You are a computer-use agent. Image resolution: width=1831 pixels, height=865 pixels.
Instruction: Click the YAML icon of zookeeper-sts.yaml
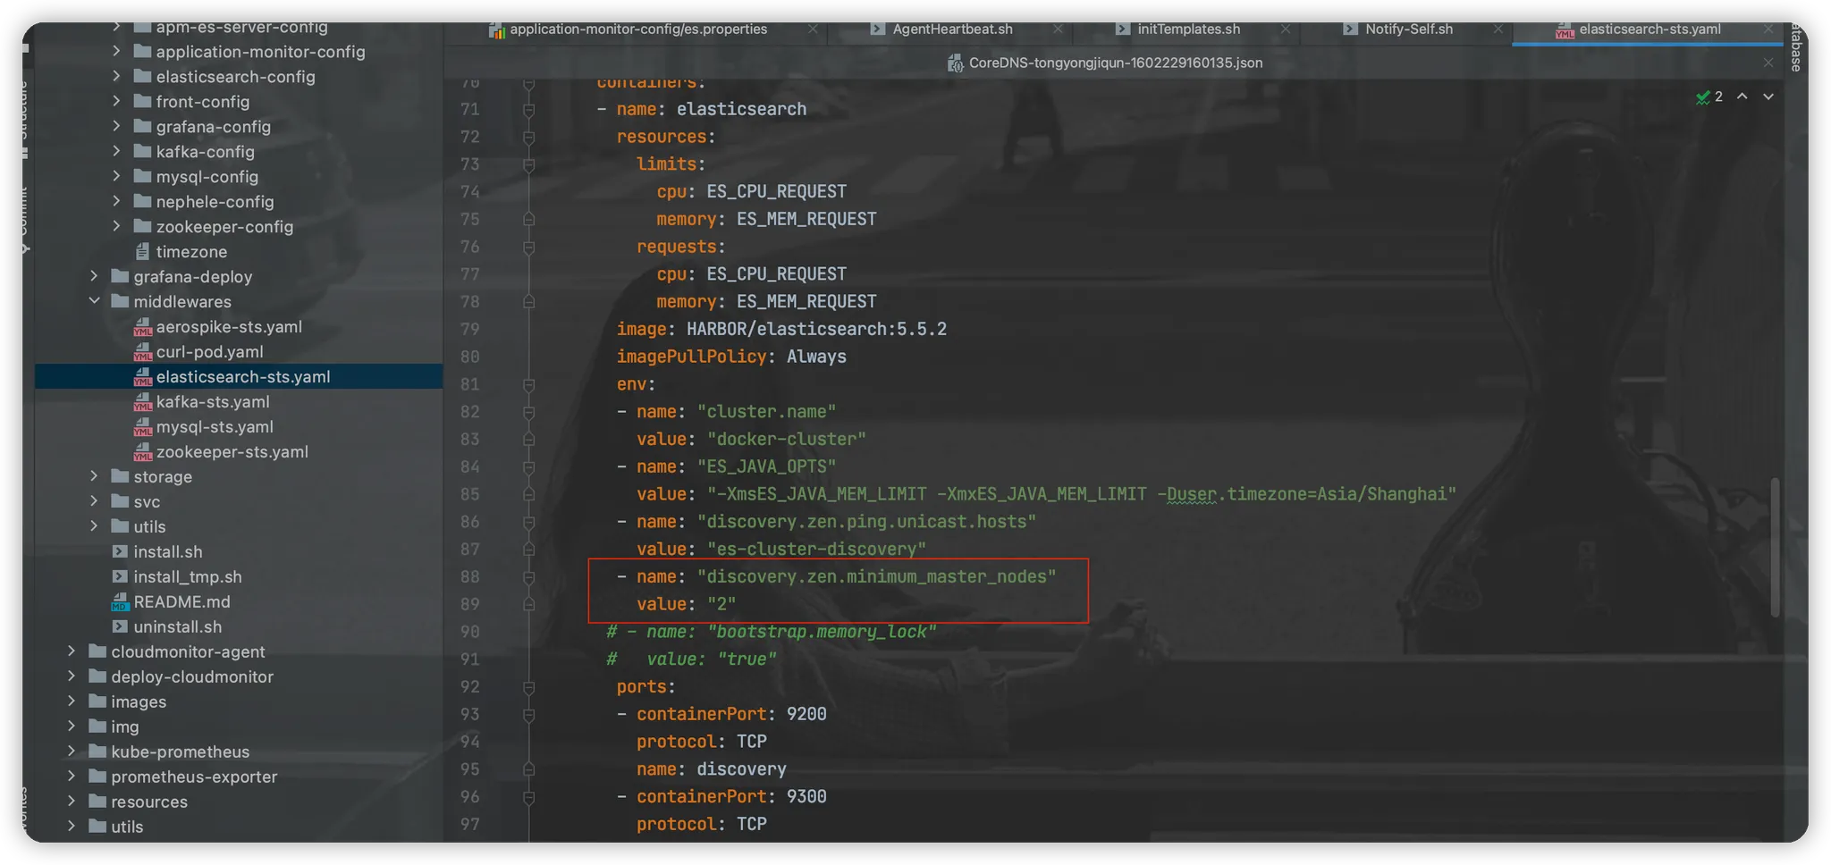[x=143, y=452]
